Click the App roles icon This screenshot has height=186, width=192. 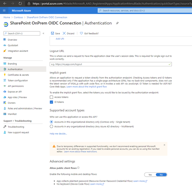click(5, 97)
